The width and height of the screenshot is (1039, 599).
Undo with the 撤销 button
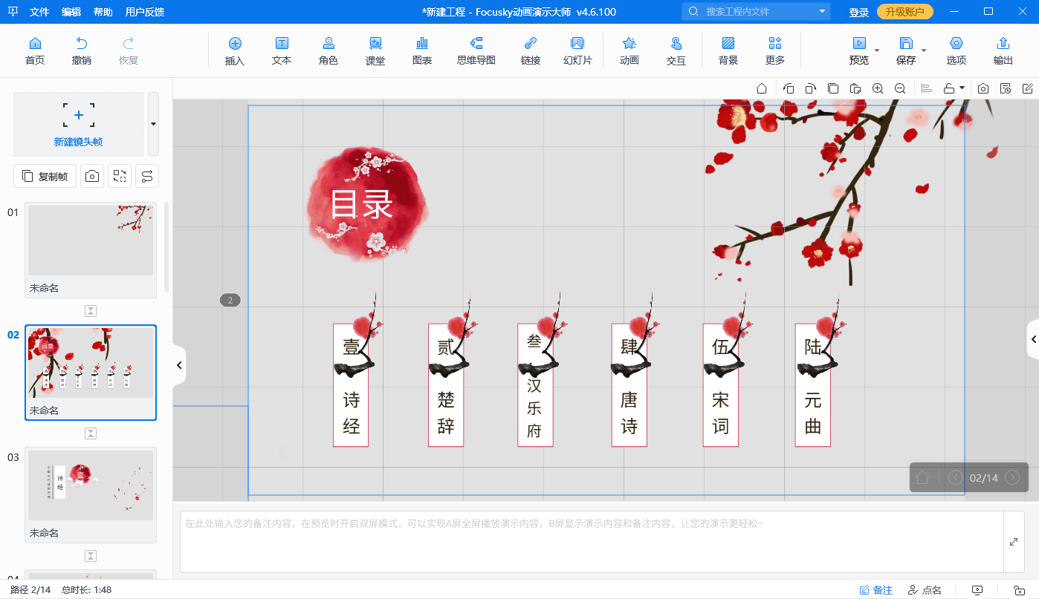click(x=82, y=51)
